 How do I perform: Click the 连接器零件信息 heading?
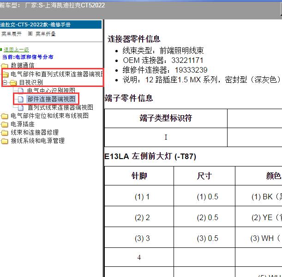pos(134,39)
